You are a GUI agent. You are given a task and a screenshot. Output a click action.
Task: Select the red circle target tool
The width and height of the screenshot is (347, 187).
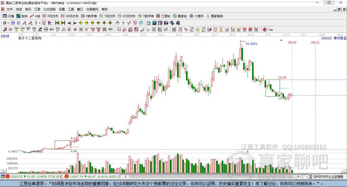69,30
